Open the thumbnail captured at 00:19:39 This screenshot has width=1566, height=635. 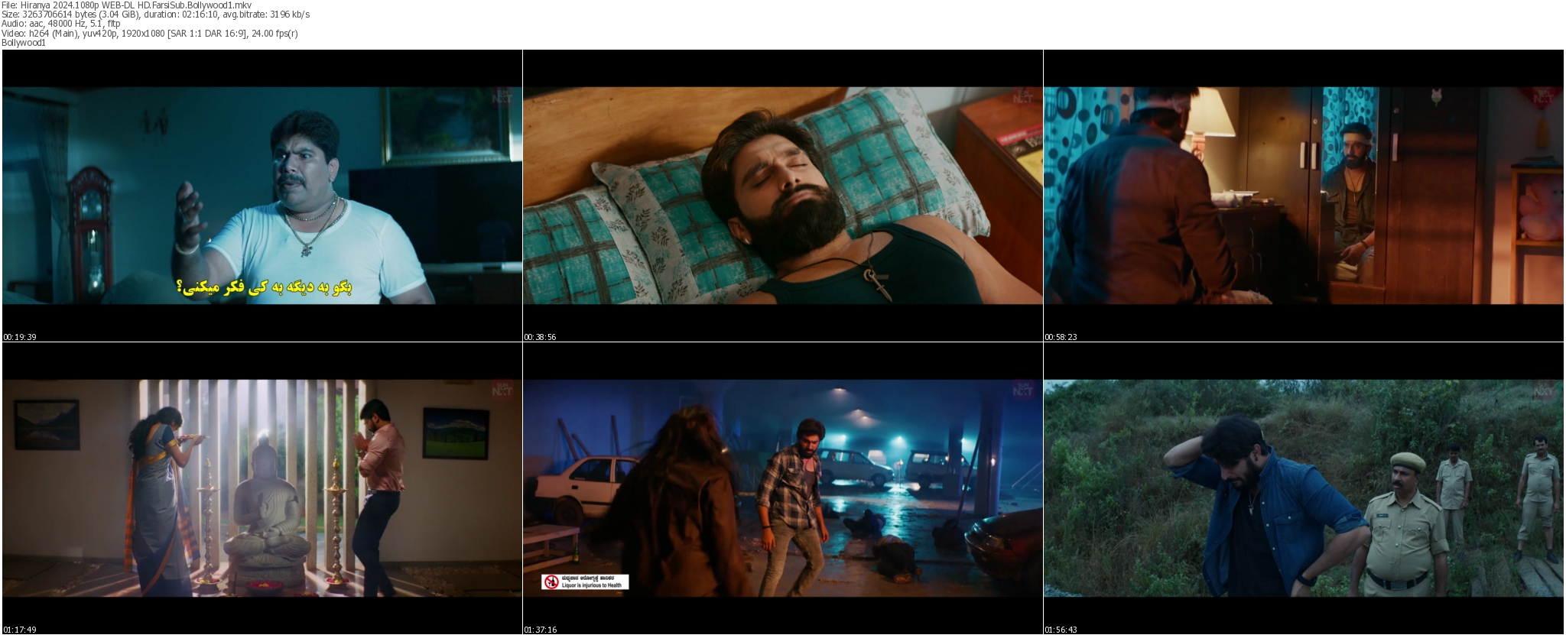[x=262, y=196]
